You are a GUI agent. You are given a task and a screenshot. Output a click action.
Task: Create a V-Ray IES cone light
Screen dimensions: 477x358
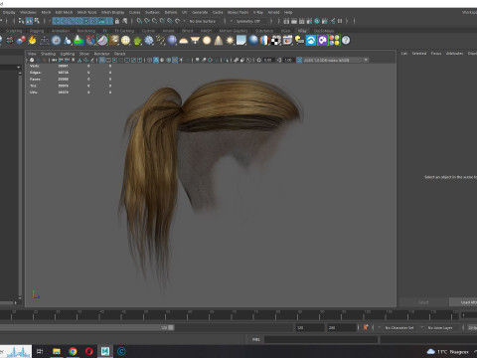pos(219,41)
